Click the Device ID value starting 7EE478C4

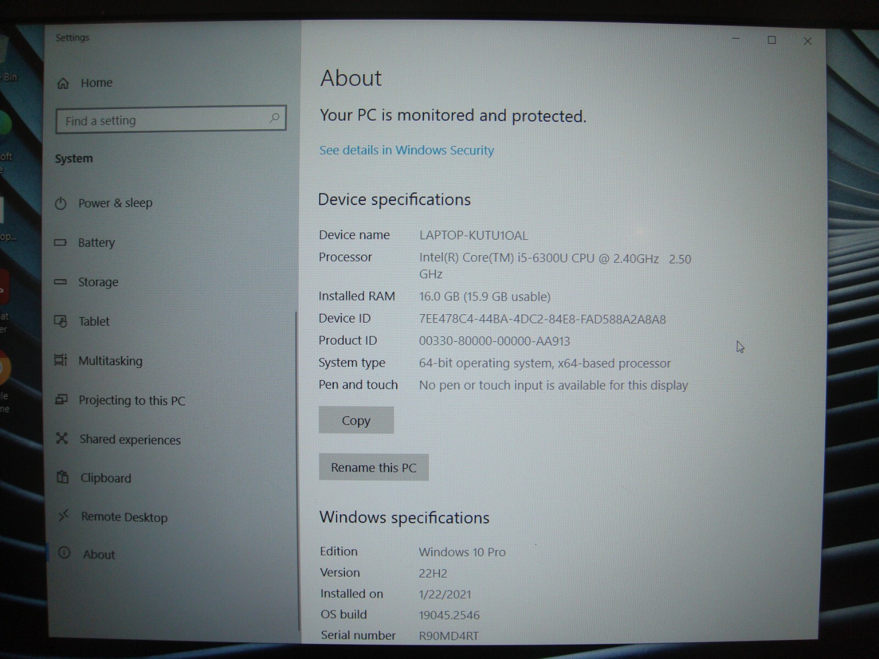click(x=542, y=319)
